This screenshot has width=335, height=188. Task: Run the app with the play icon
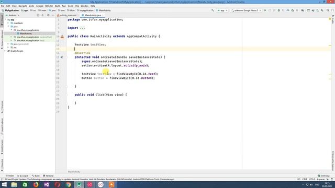tap(265, 10)
